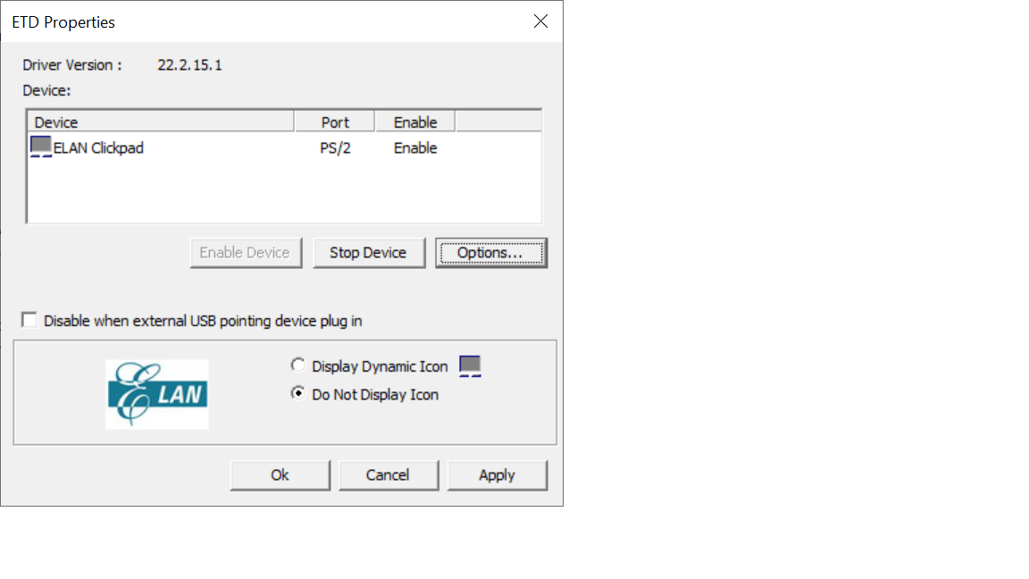The image size is (1029, 579).
Task: Click the Stop Device button
Action: pyautogui.click(x=369, y=253)
